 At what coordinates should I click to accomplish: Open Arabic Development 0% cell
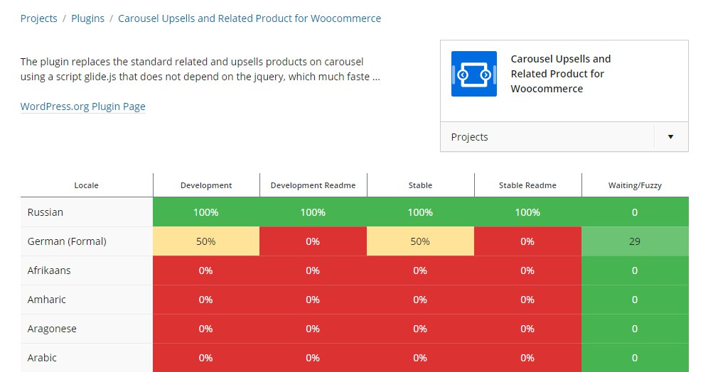click(206, 358)
